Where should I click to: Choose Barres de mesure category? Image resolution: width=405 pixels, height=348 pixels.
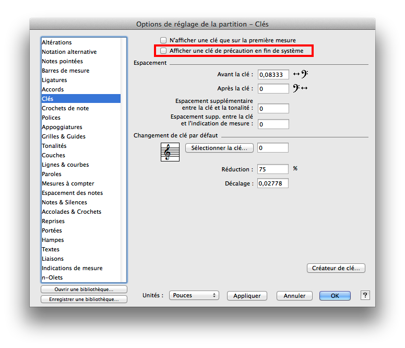(65, 71)
